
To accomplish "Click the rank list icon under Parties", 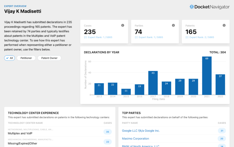I will click(136, 38).
